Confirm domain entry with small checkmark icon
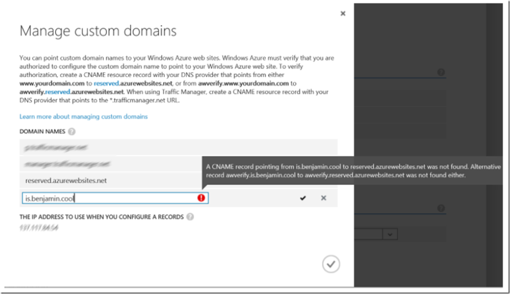This screenshot has width=510, height=294. pyautogui.click(x=303, y=198)
